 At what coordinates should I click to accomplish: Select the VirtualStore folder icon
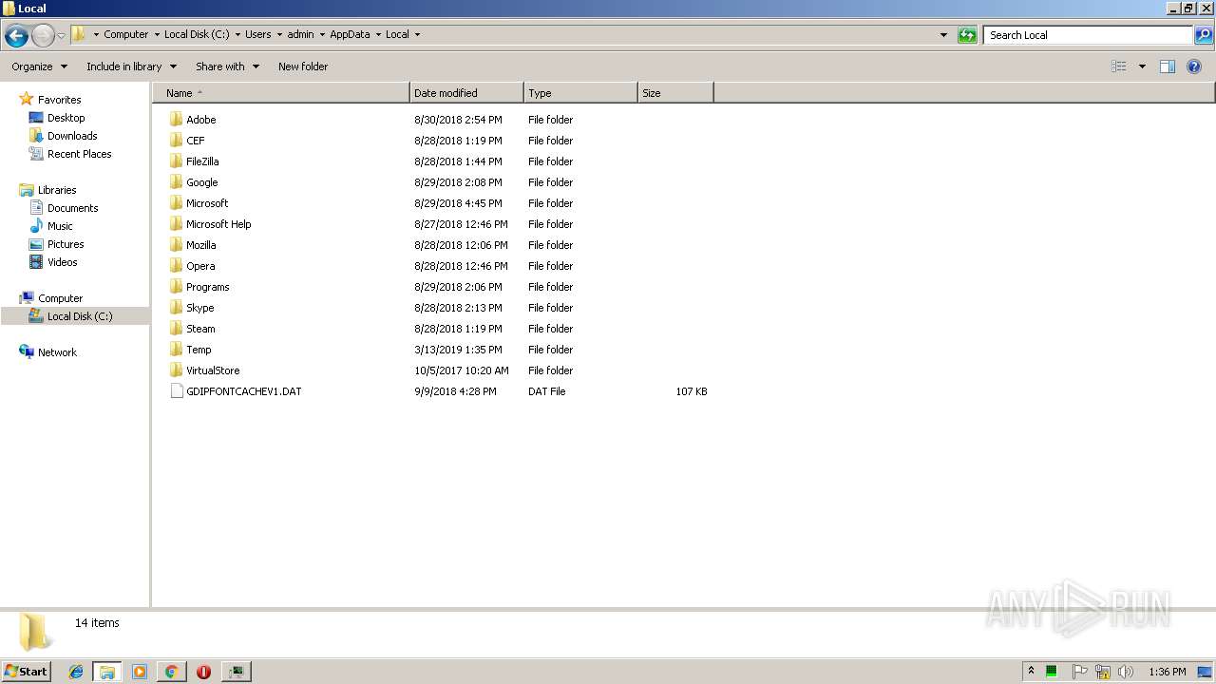(176, 370)
